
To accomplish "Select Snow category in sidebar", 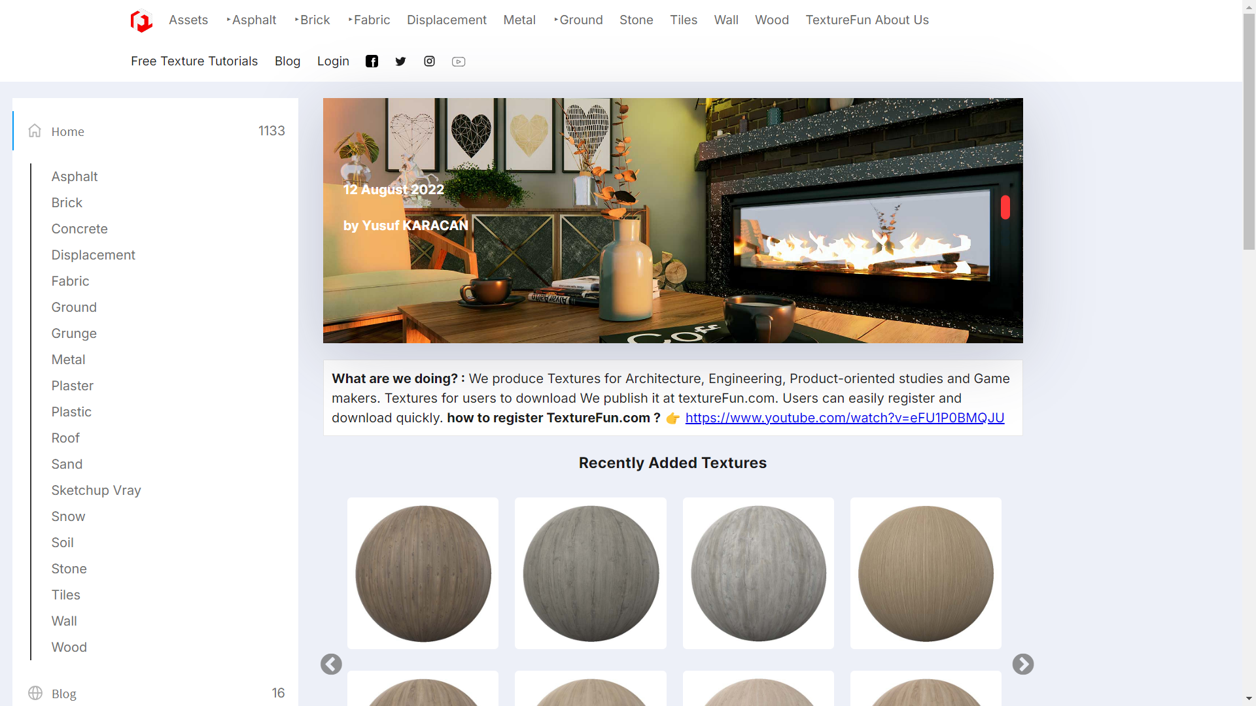I will [x=68, y=516].
